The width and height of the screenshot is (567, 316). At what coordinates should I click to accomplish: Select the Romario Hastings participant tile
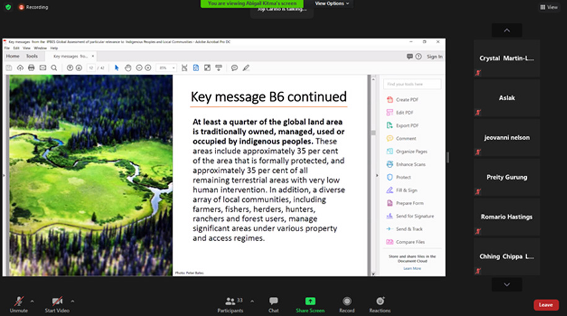[x=507, y=217]
